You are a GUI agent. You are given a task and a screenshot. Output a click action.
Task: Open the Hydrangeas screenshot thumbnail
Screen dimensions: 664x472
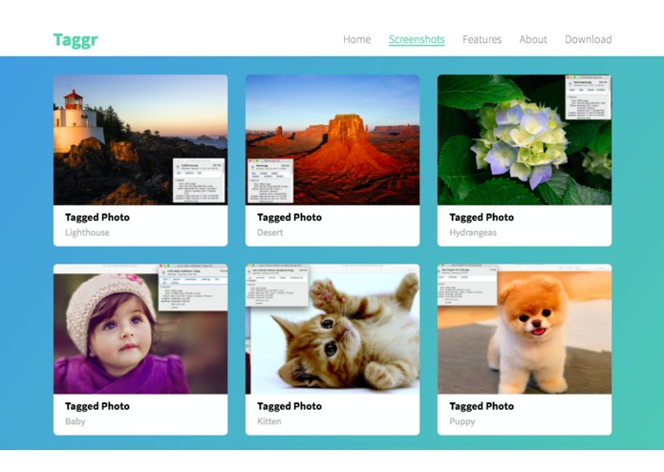coord(525,139)
